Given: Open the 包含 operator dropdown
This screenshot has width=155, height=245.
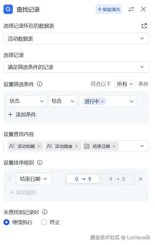Looking at the screenshot, I should click(x=63, y=101).
